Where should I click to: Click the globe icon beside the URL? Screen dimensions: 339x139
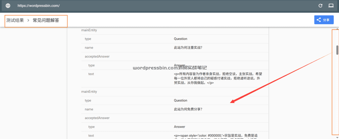coord(8,6)
